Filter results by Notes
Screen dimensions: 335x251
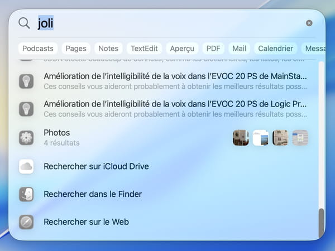108,49
